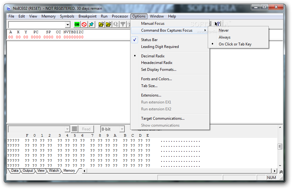The width and height of the screenshot is (292, 189).
Task: Open the Help menu
Action: [172, 16]
